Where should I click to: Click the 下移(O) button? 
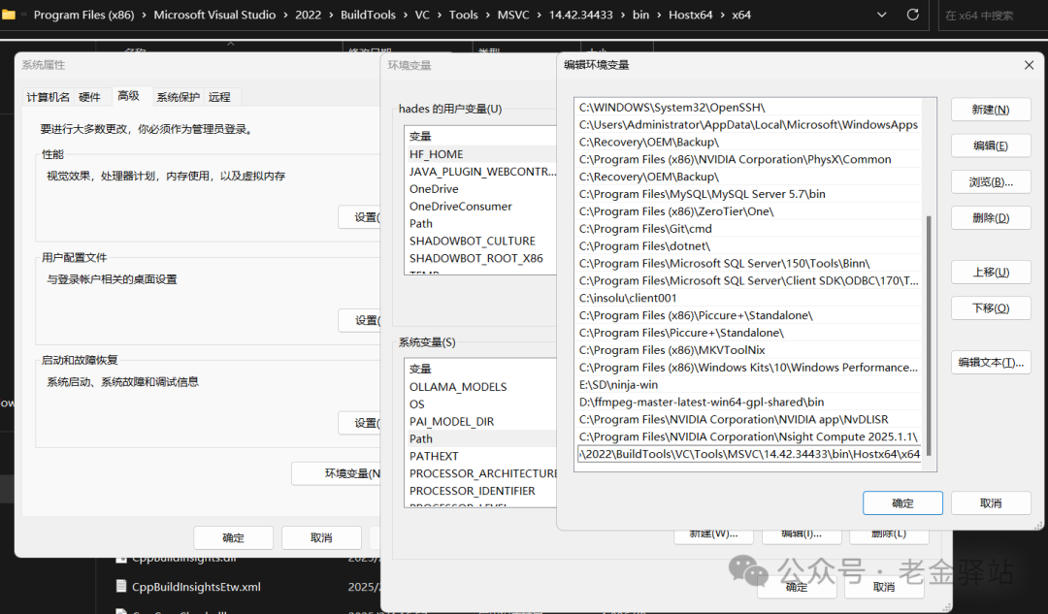click(x=991, y=308)
